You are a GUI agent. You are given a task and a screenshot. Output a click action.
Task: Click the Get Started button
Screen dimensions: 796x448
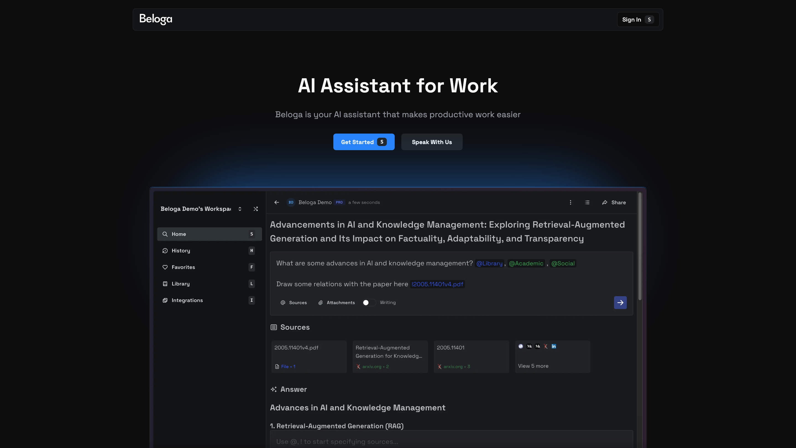coord(363,142)
